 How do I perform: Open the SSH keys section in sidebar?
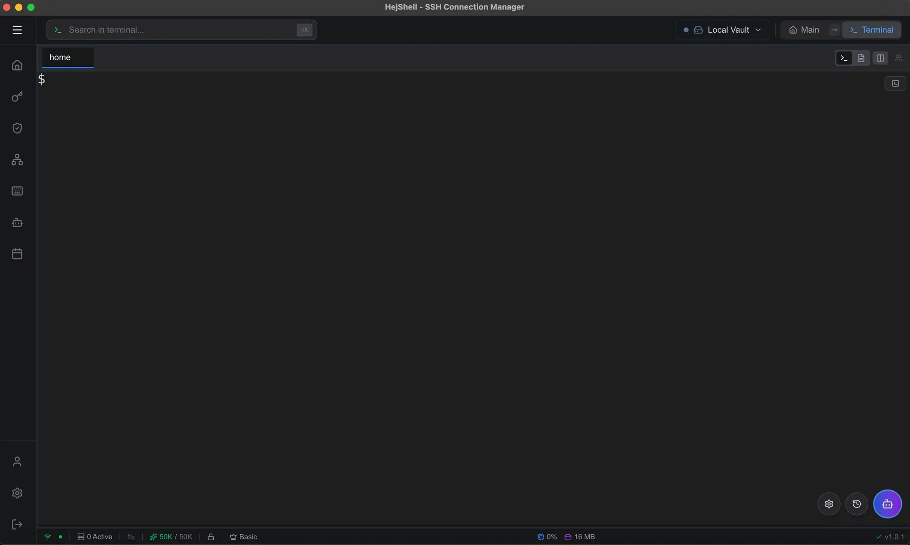pos(17,97)
